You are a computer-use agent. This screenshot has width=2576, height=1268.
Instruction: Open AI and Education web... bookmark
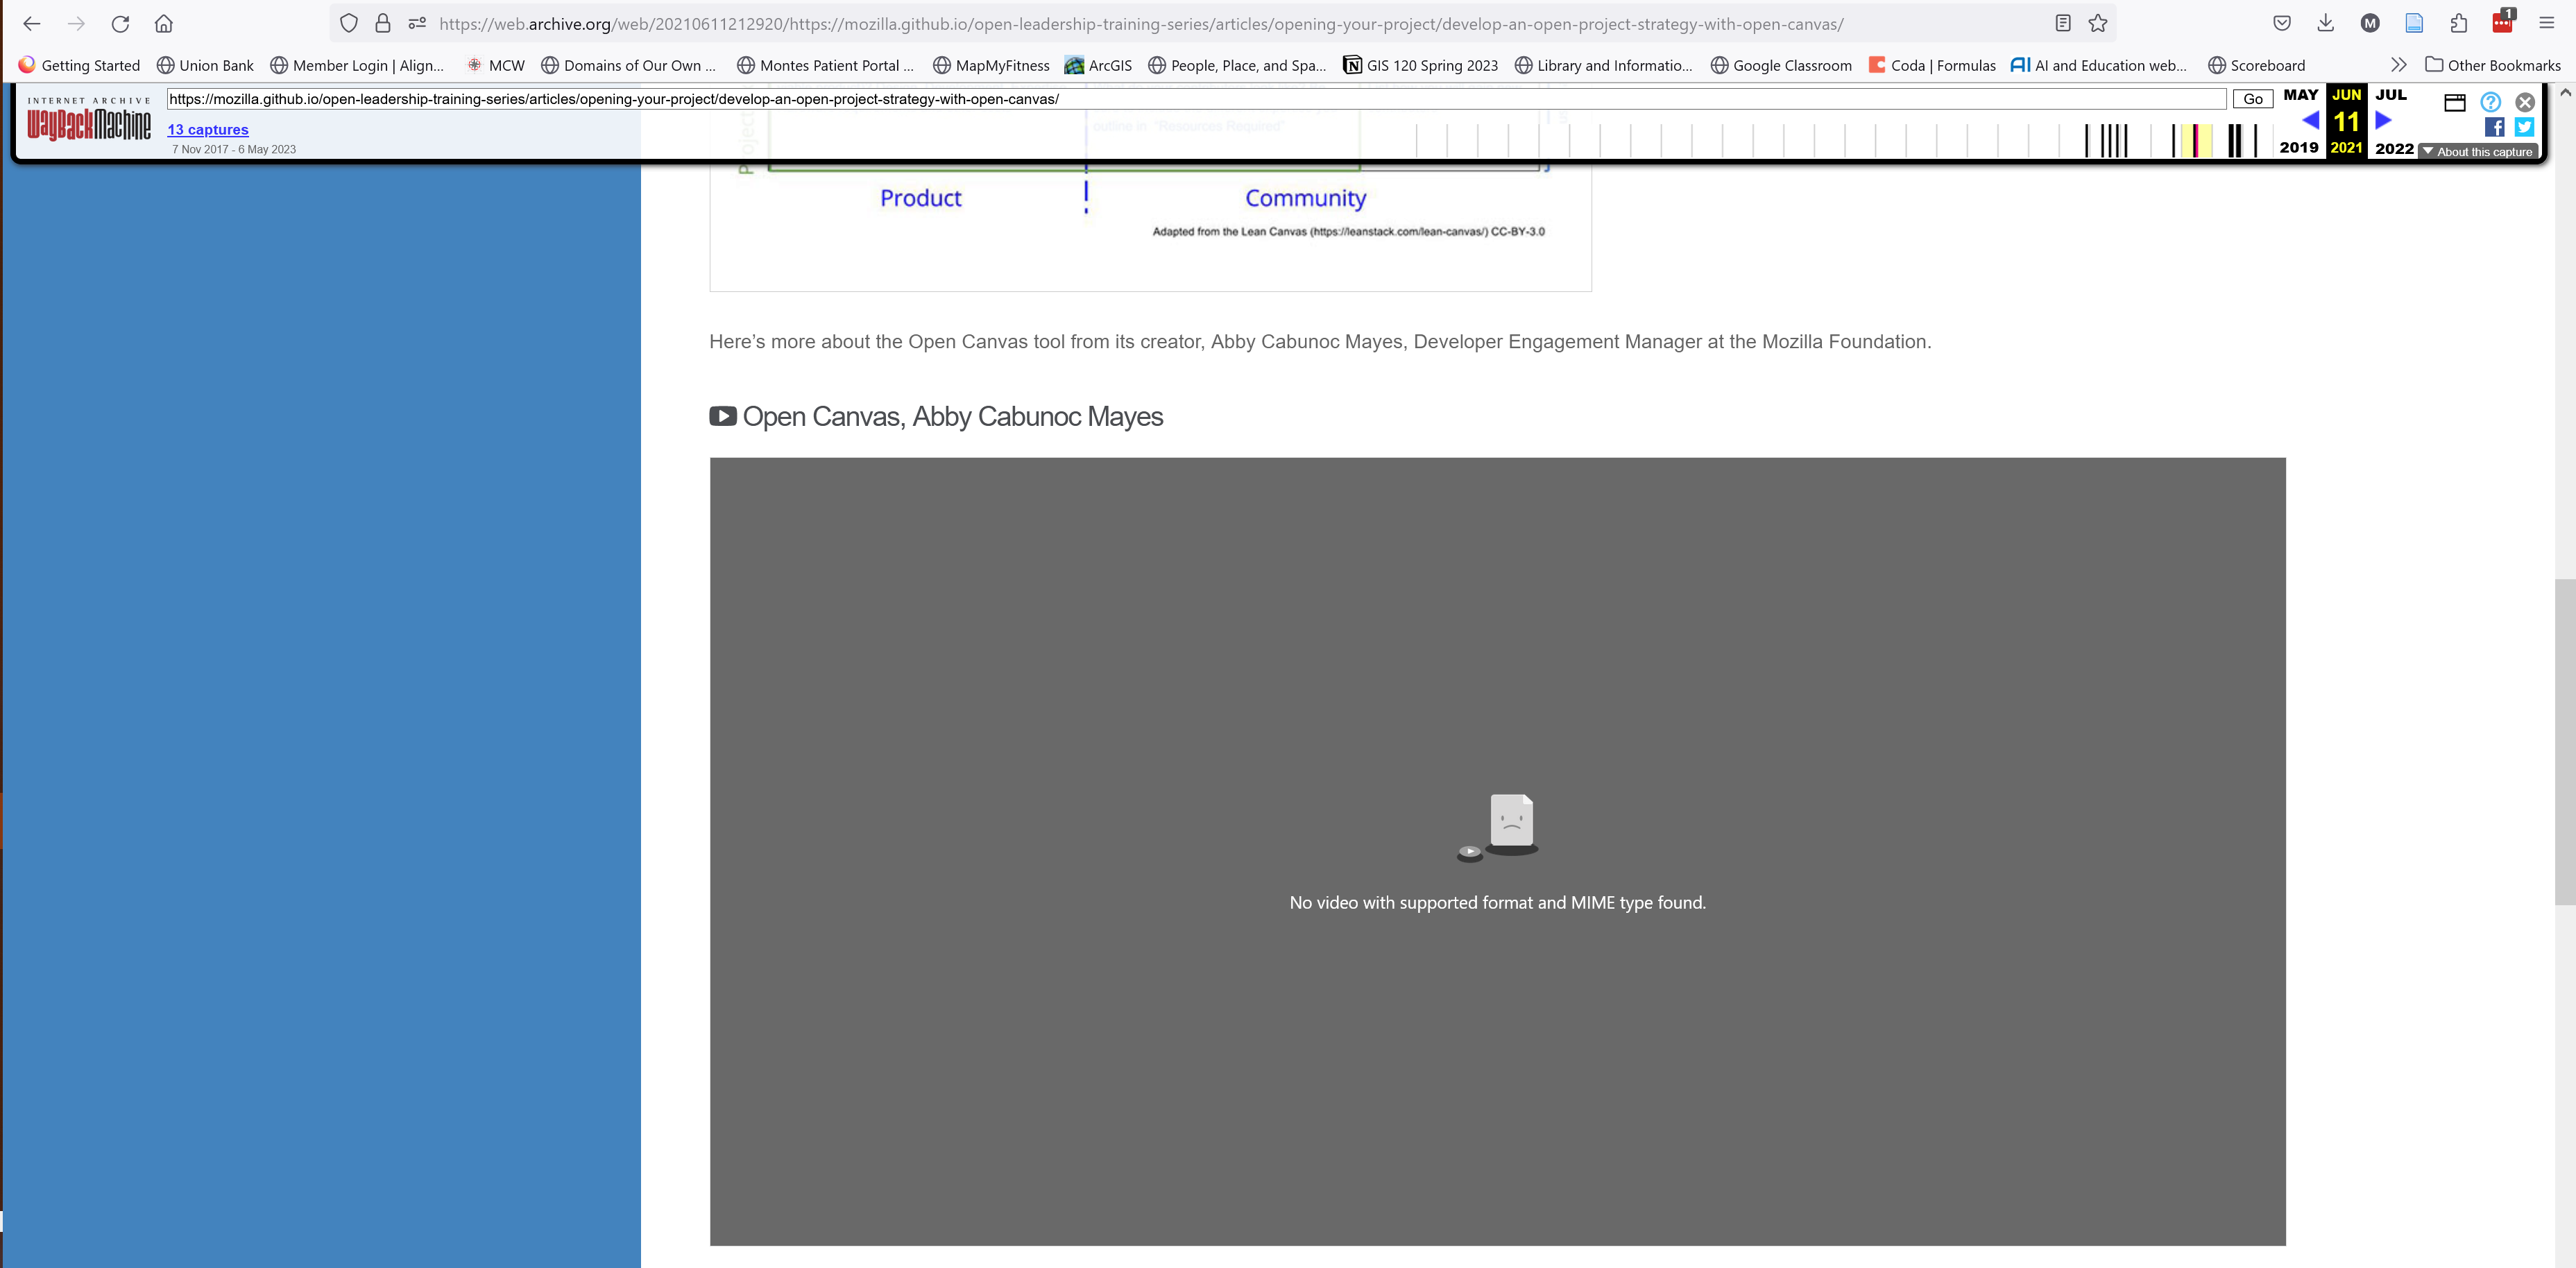[x=2099, y=65]
